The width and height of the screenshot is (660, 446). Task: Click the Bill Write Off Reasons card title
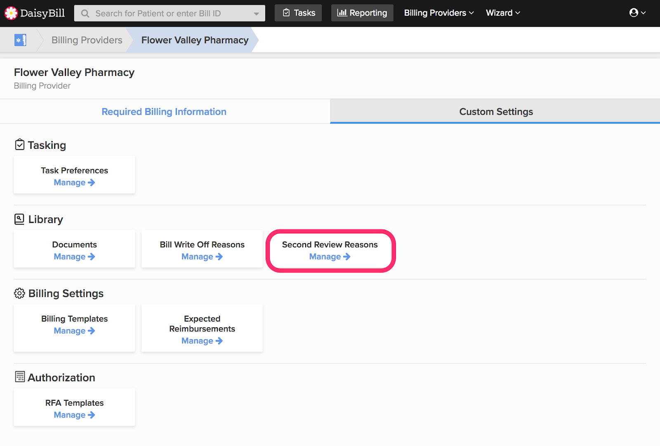(x=202, y=244)
